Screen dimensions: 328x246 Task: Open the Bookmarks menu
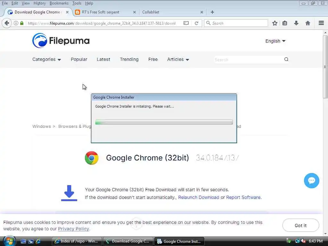point(59,3)
